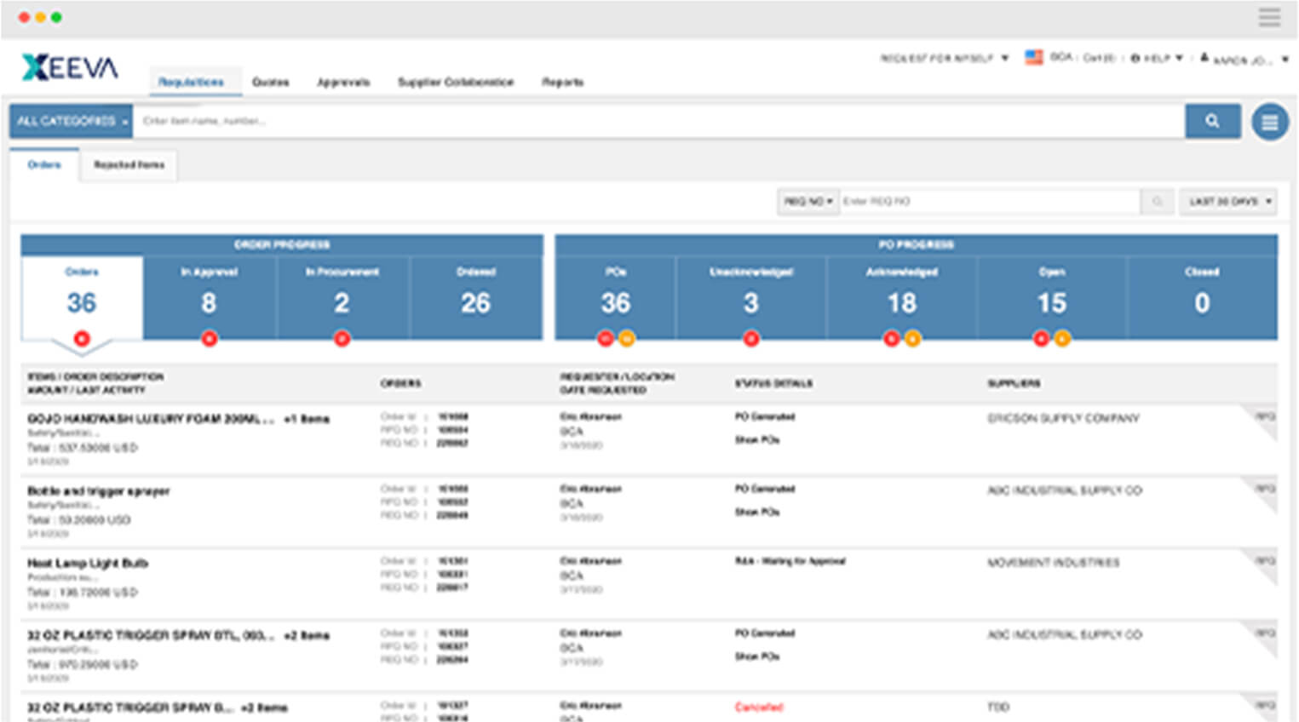Click the red badge under the Acknowledged tile
Viewport: 1299px width, 722px height.
coord(892,339)
